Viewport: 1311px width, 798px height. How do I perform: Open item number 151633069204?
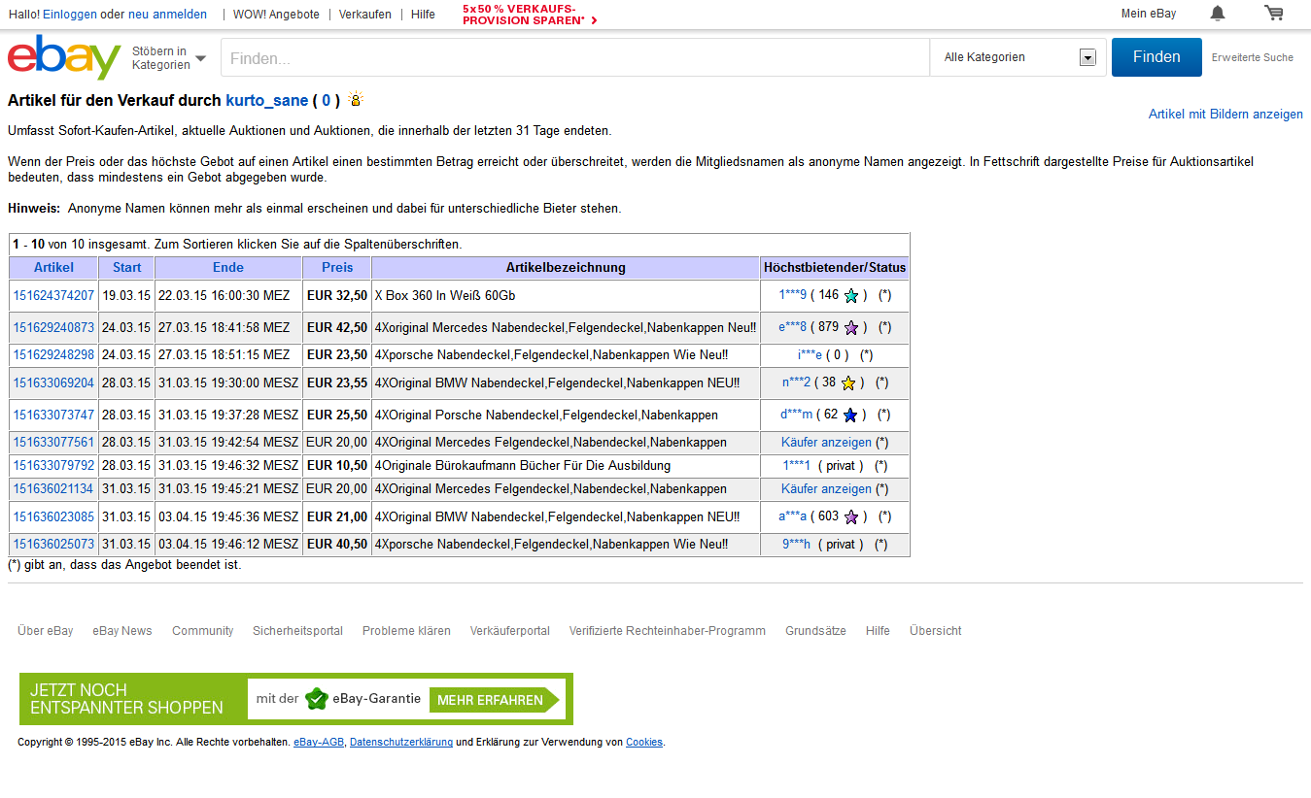[53, 382]
